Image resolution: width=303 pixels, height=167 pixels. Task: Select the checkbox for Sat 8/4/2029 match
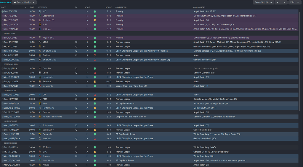coord(3,38)
